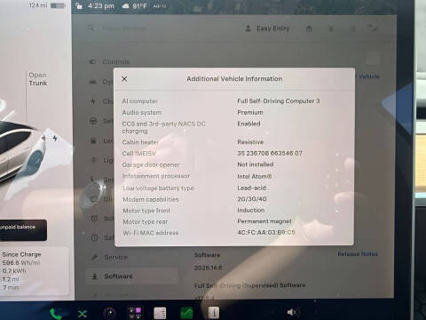
Task: Open the beige notebook app icon
Action: 160,313
